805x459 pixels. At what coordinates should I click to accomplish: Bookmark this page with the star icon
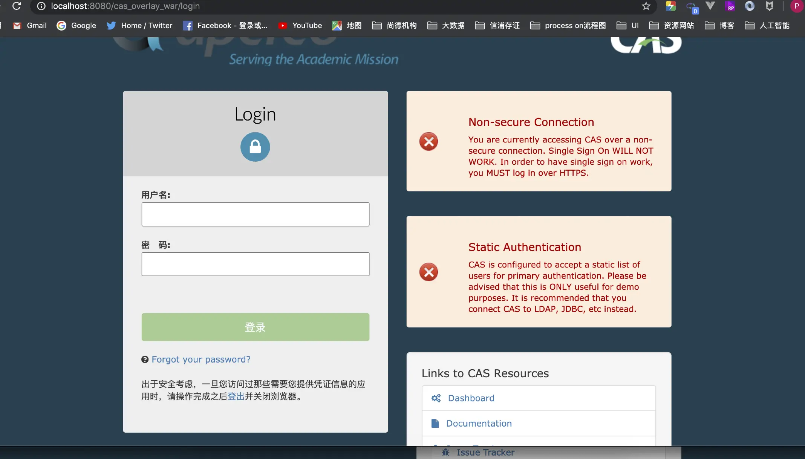click(646, 6)
